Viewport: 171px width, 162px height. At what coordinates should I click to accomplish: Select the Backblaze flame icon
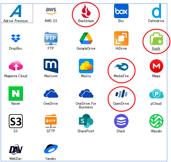tap(86, 11)
